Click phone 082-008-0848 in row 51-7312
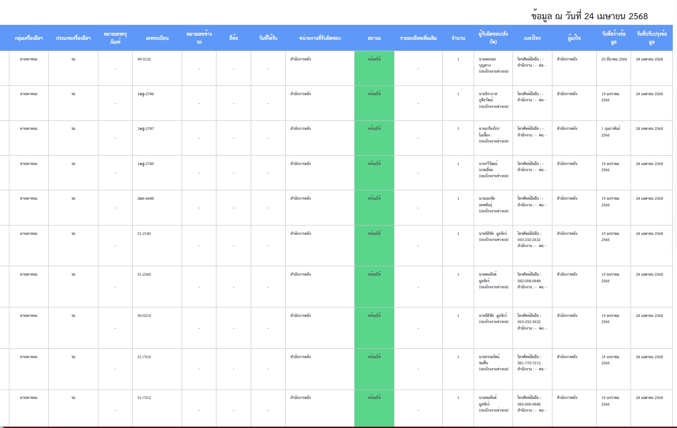677x428 pixels. [x=529, y=404]
